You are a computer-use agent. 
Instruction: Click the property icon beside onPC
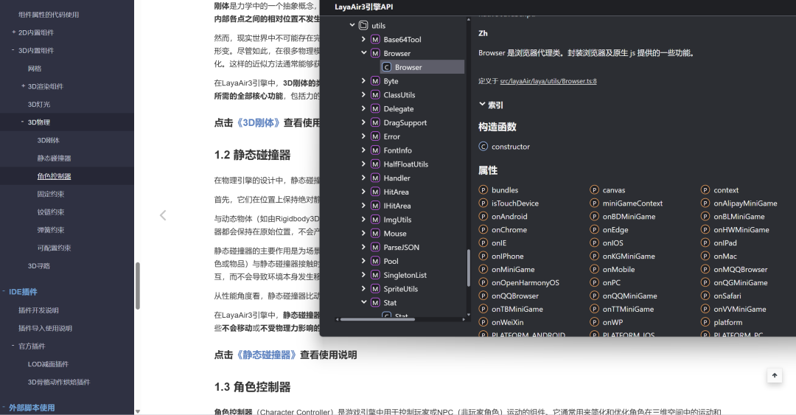595,282
